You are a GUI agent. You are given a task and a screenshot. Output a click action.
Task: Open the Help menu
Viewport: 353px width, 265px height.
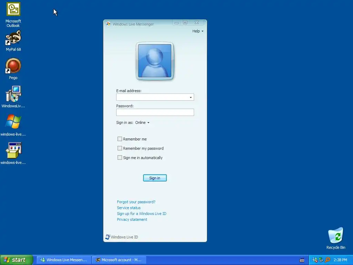click(198, 31)
